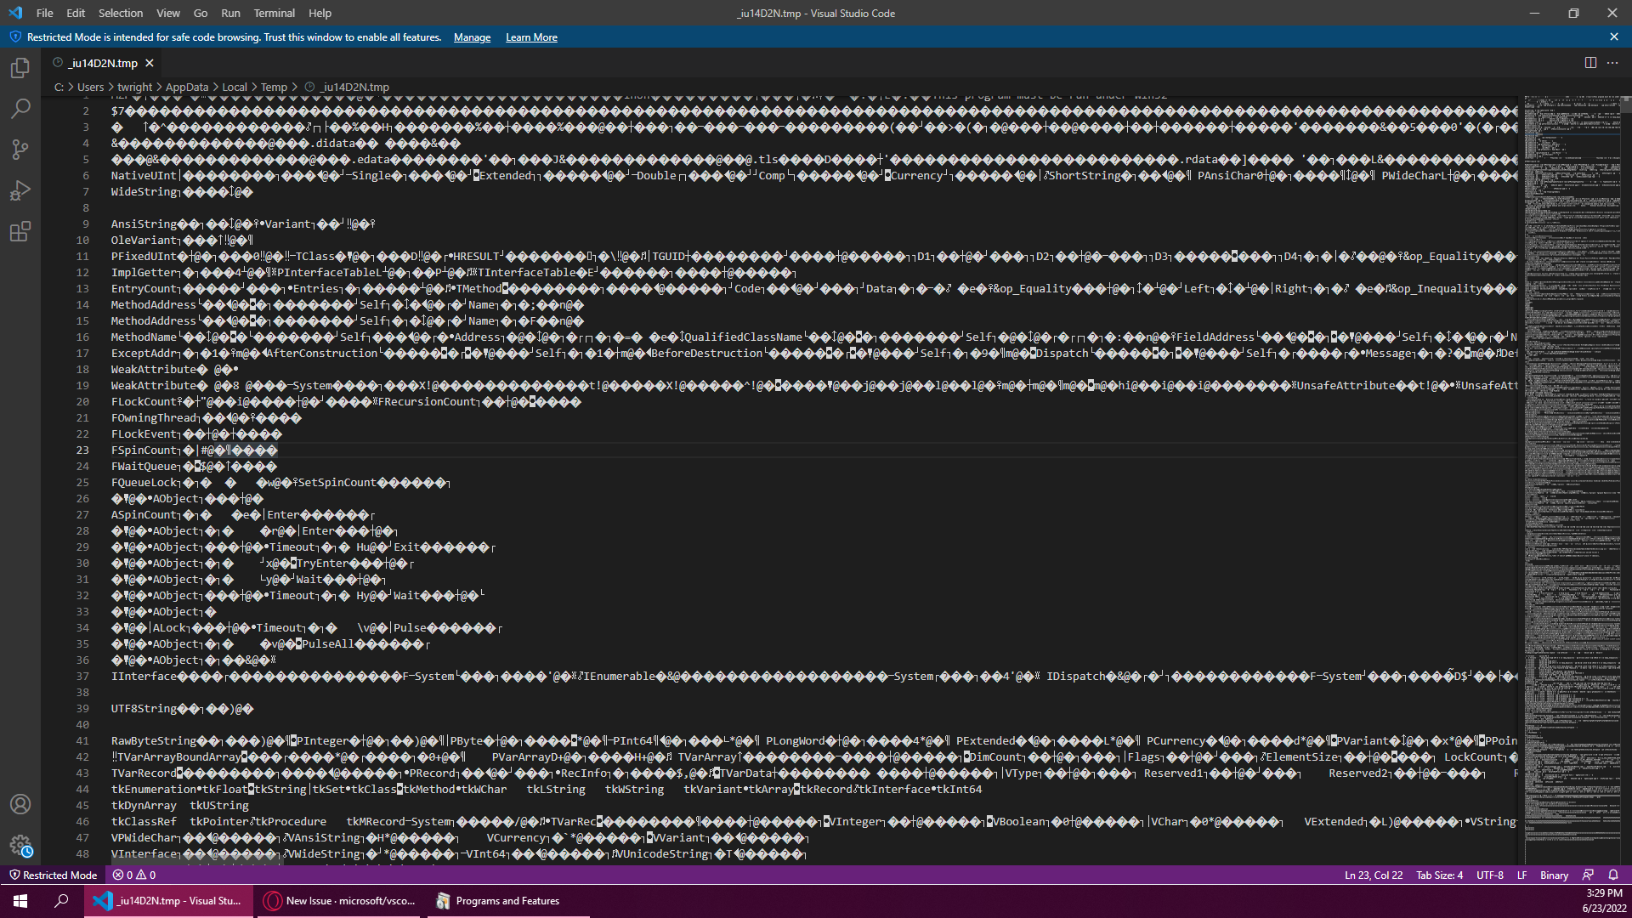
Task: Follow the Learn More link
Action: [x=530, y=37]
